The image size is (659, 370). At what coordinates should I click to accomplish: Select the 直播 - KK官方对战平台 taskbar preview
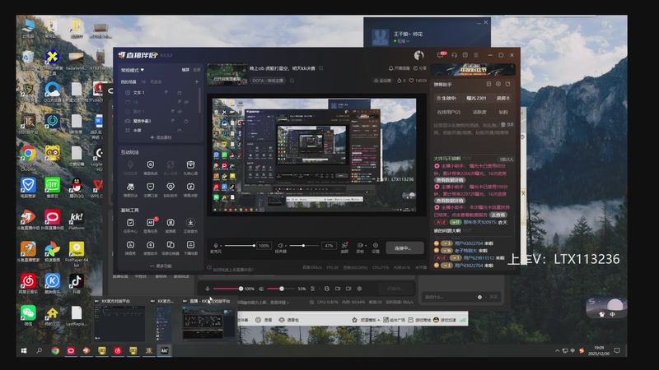(208, 320)
